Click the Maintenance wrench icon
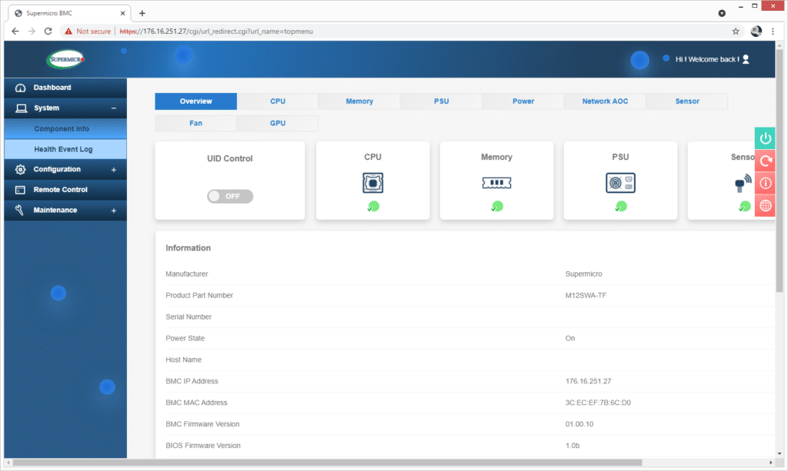This screenshot has height=471, width=788. pyautogui.click(x=19, y=211)
